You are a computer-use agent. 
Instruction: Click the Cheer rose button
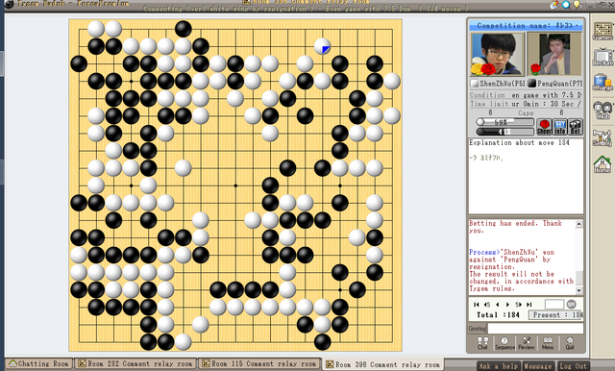pos(544,127)
